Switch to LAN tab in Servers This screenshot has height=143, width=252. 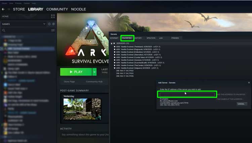click(161, 38)
